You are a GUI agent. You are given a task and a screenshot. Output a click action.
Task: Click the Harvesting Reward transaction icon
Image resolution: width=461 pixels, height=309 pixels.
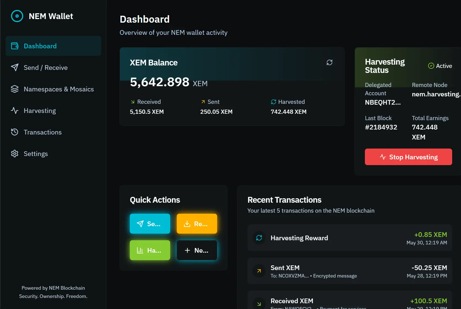coord(259,238)
